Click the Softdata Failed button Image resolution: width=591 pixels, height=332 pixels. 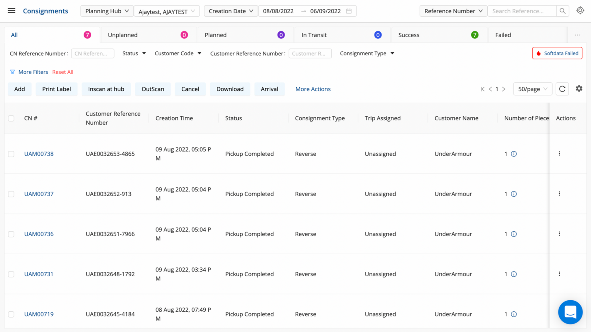pyautogui.click(x=557, y=53)
